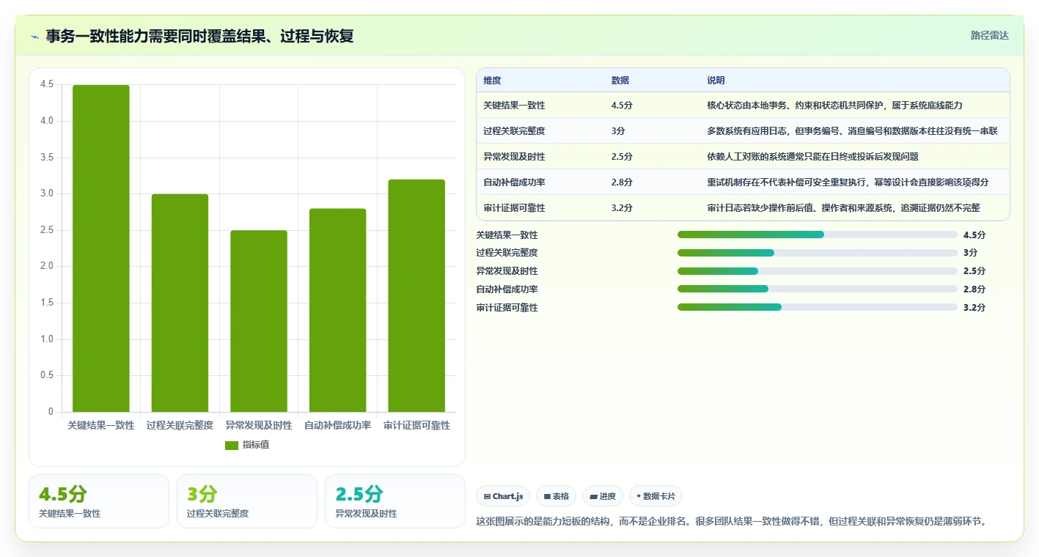Screen dimensions: 1039x557
Task: Open the 4.5分 关键结果一致性 data card
Action: 99,501
